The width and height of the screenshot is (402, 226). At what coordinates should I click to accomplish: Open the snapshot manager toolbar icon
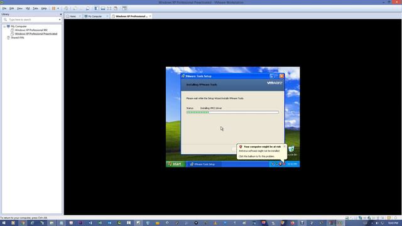click(x=88, y=8)
